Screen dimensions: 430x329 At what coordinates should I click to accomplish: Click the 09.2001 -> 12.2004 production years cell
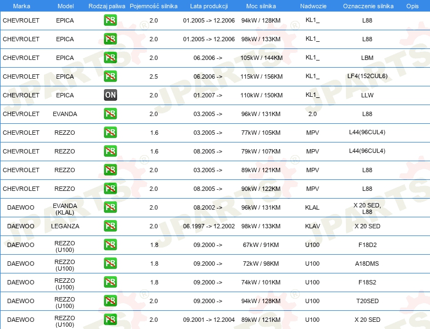coord(209,320)
